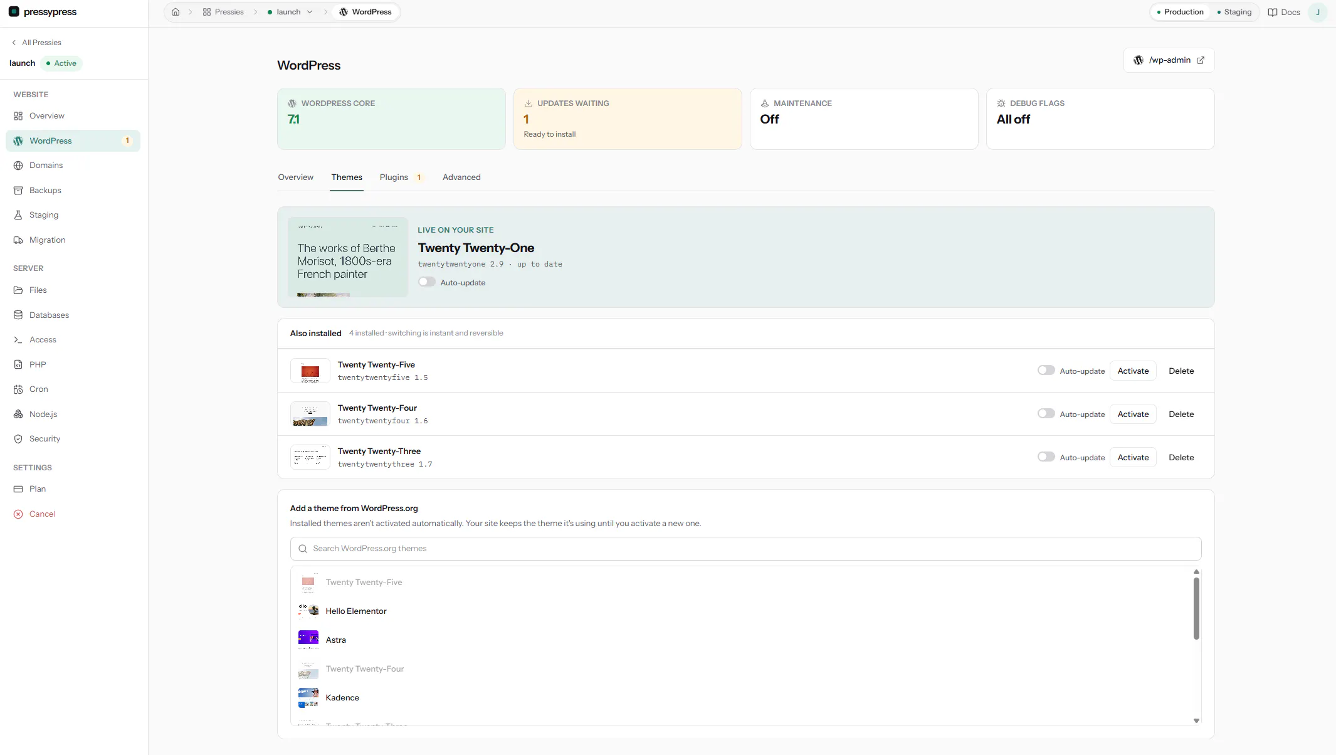1336x755 pixels.
Task: Select the Themes tab
Action: tap(347, 177)
